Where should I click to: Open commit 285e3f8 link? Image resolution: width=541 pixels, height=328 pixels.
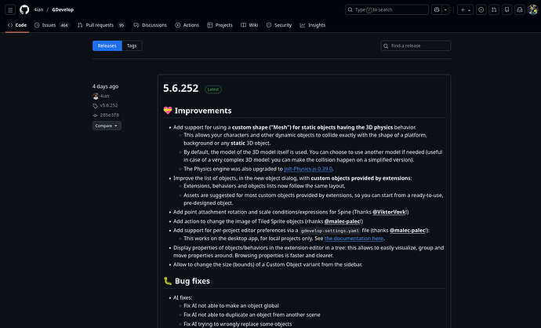tap(107, 115)
